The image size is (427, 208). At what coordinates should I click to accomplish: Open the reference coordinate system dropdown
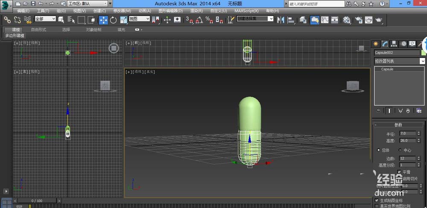(139, 19)
